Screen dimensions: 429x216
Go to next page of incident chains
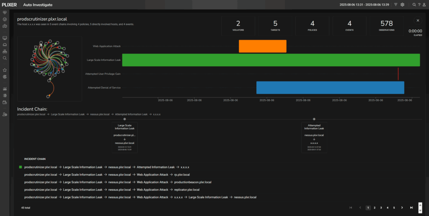(402, 208)
